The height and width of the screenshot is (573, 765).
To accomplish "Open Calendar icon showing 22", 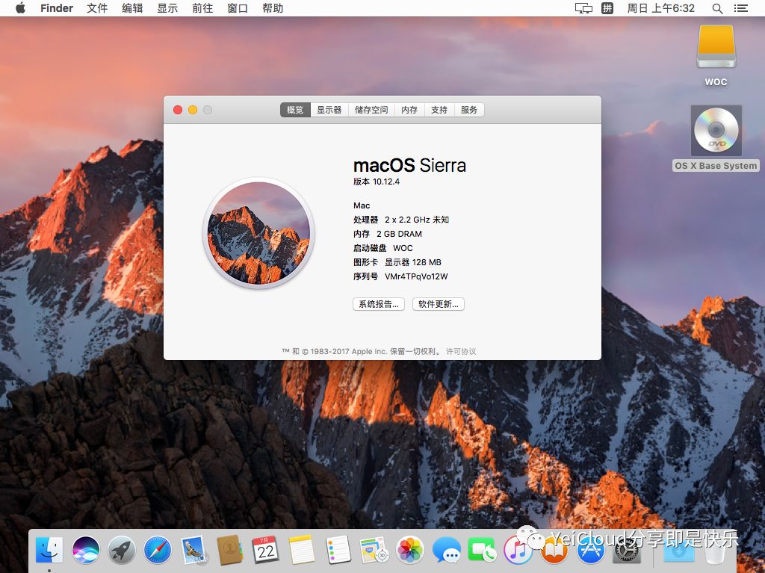I will point(265,550).
